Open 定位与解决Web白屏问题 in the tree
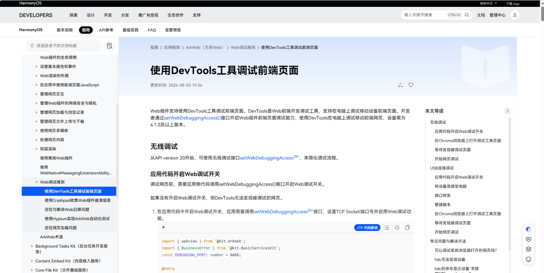Image resolution: width=544 pixels, height=273 pixels. (67, 210)
